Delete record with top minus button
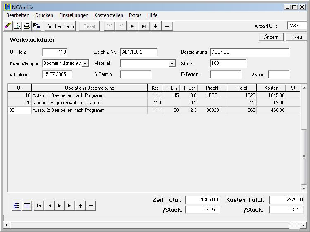Viewport: 310px width, 232px height. [x=167, y=26]
